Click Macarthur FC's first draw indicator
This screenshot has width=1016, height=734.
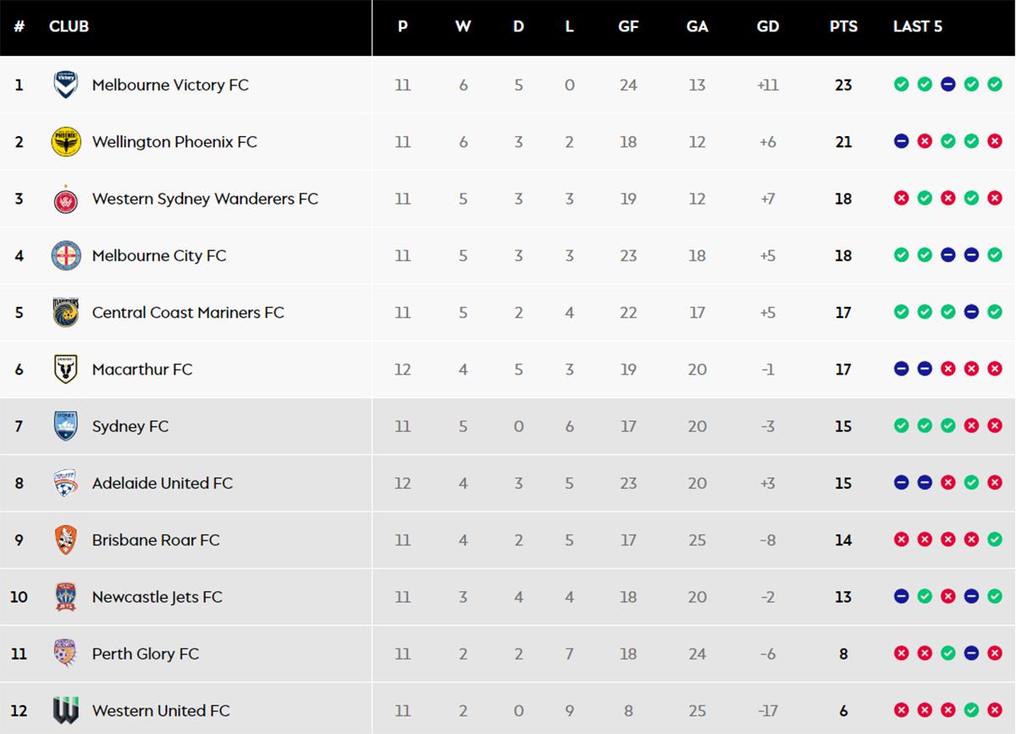[902, 369]
